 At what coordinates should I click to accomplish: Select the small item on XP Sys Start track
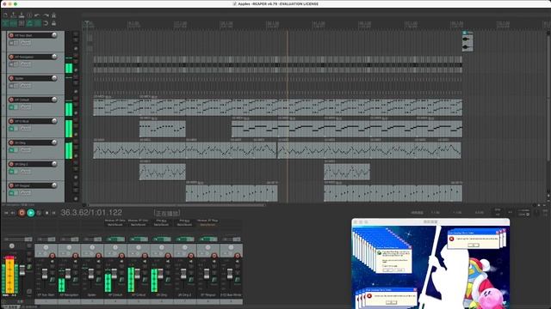(467, 41)
